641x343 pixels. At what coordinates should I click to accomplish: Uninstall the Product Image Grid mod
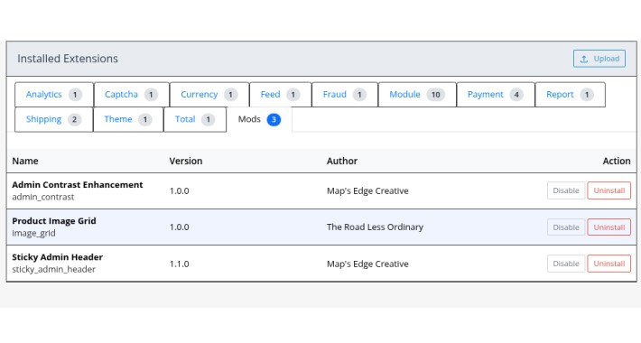coord(608,227)
